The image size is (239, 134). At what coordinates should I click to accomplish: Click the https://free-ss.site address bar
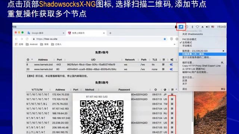point(97,39)
